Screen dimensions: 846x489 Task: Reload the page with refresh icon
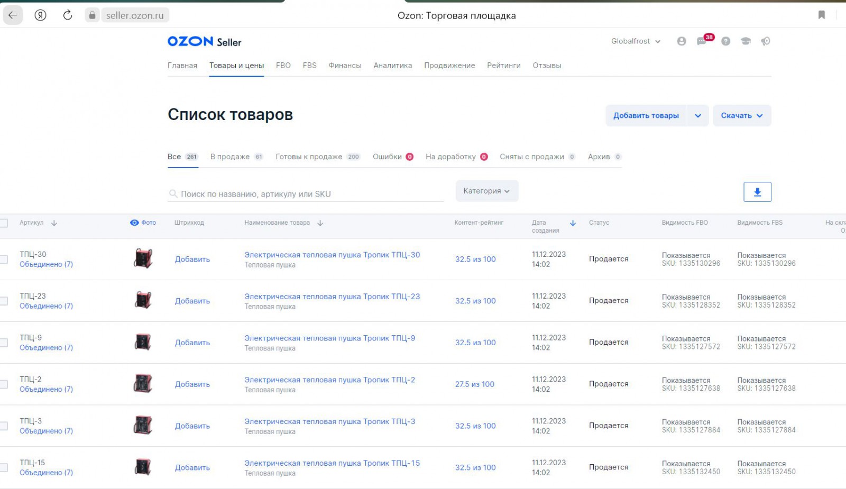click(68, 15)
